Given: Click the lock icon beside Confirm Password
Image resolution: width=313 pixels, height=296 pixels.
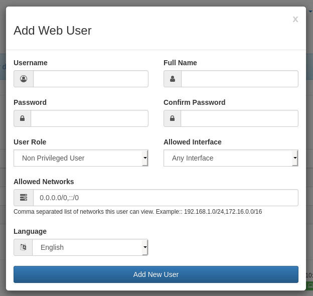Looking at the screenshot, I should point(172,118).
